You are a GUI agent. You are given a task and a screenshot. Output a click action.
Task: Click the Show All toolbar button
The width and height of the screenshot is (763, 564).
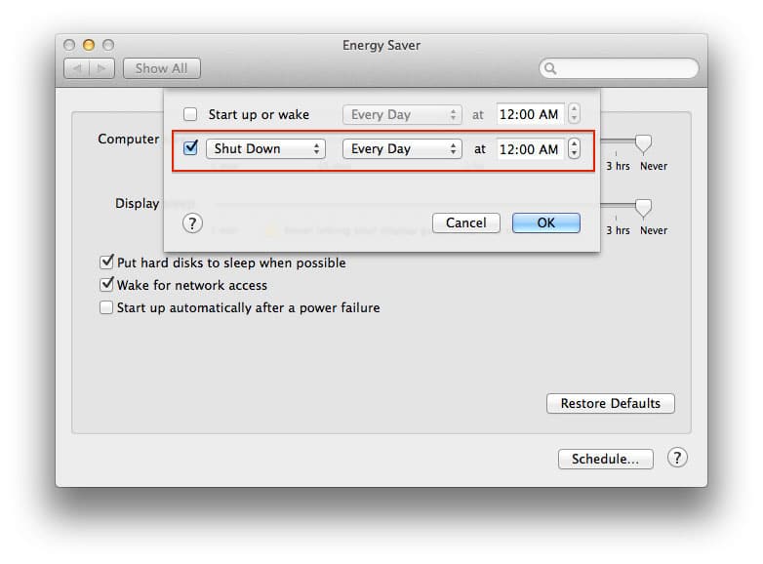[x=161, y=68]
